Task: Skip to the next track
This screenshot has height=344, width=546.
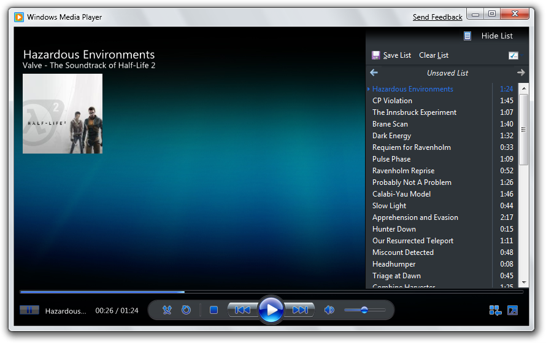Action: [301, 310]
